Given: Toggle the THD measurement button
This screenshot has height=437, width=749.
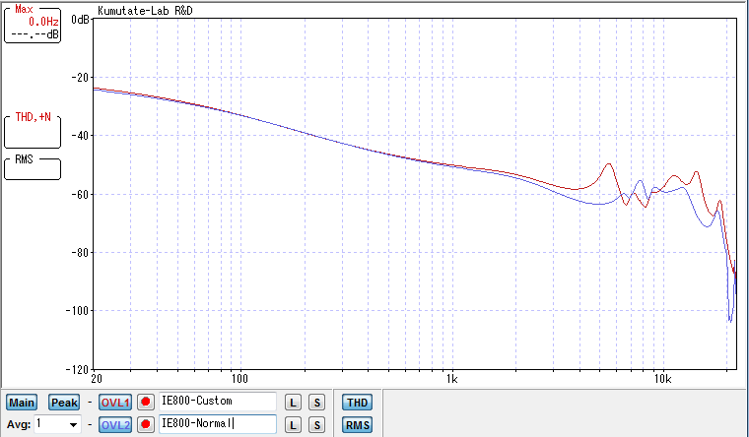Looking at the screenshot, I should pyautogui.click(x=358, y=403).
